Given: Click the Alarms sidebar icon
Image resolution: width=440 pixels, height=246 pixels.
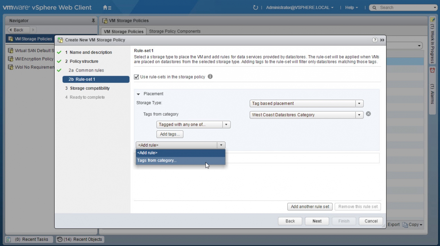Looking at the screenshot, I should click(432, 70).
